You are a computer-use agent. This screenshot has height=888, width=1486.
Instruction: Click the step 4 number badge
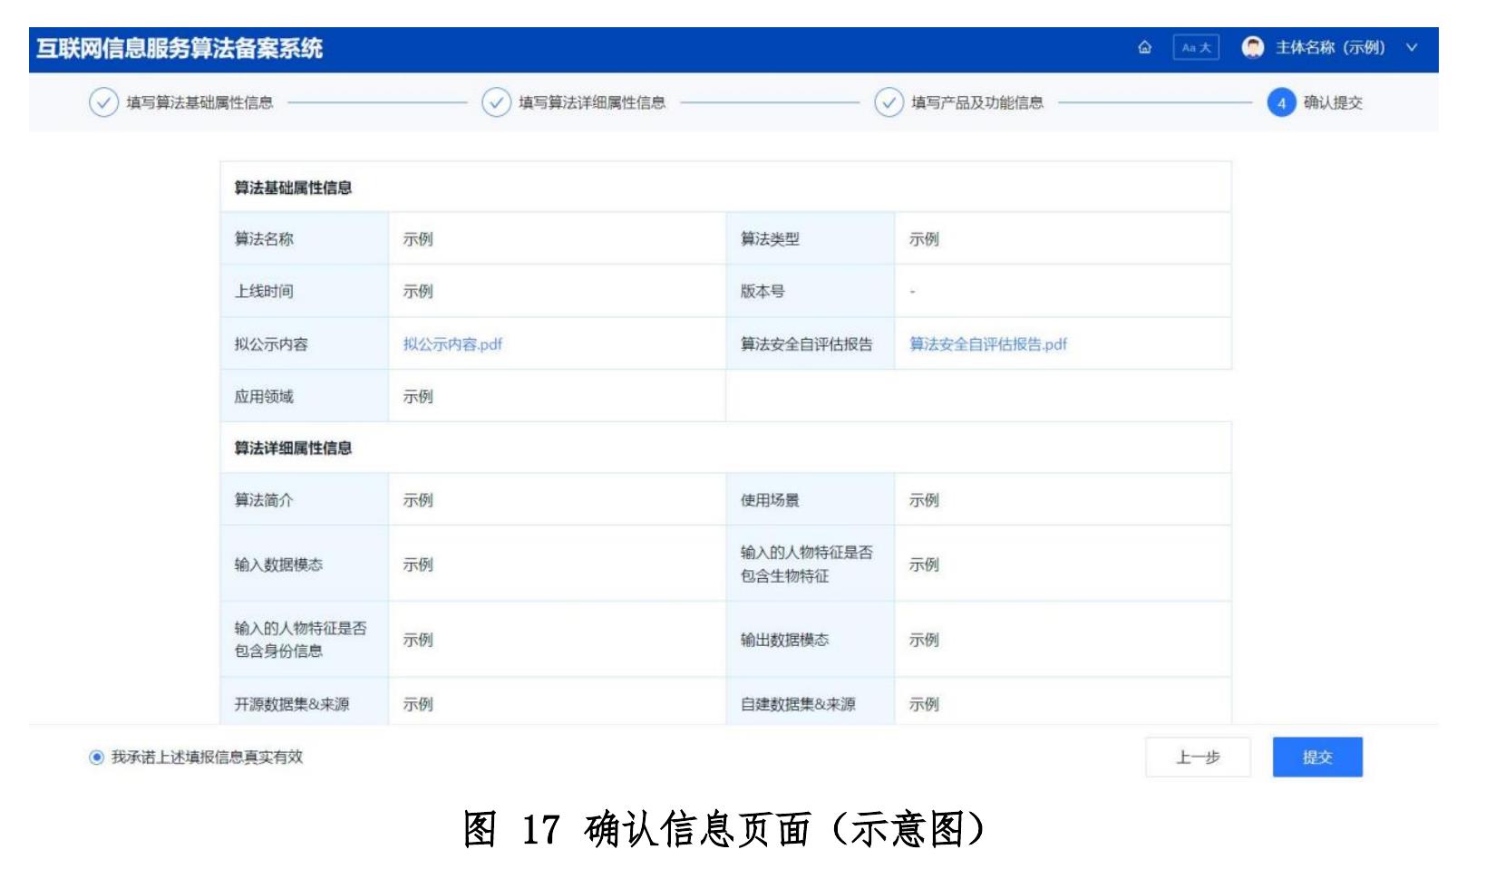[x=1281, y=102]
